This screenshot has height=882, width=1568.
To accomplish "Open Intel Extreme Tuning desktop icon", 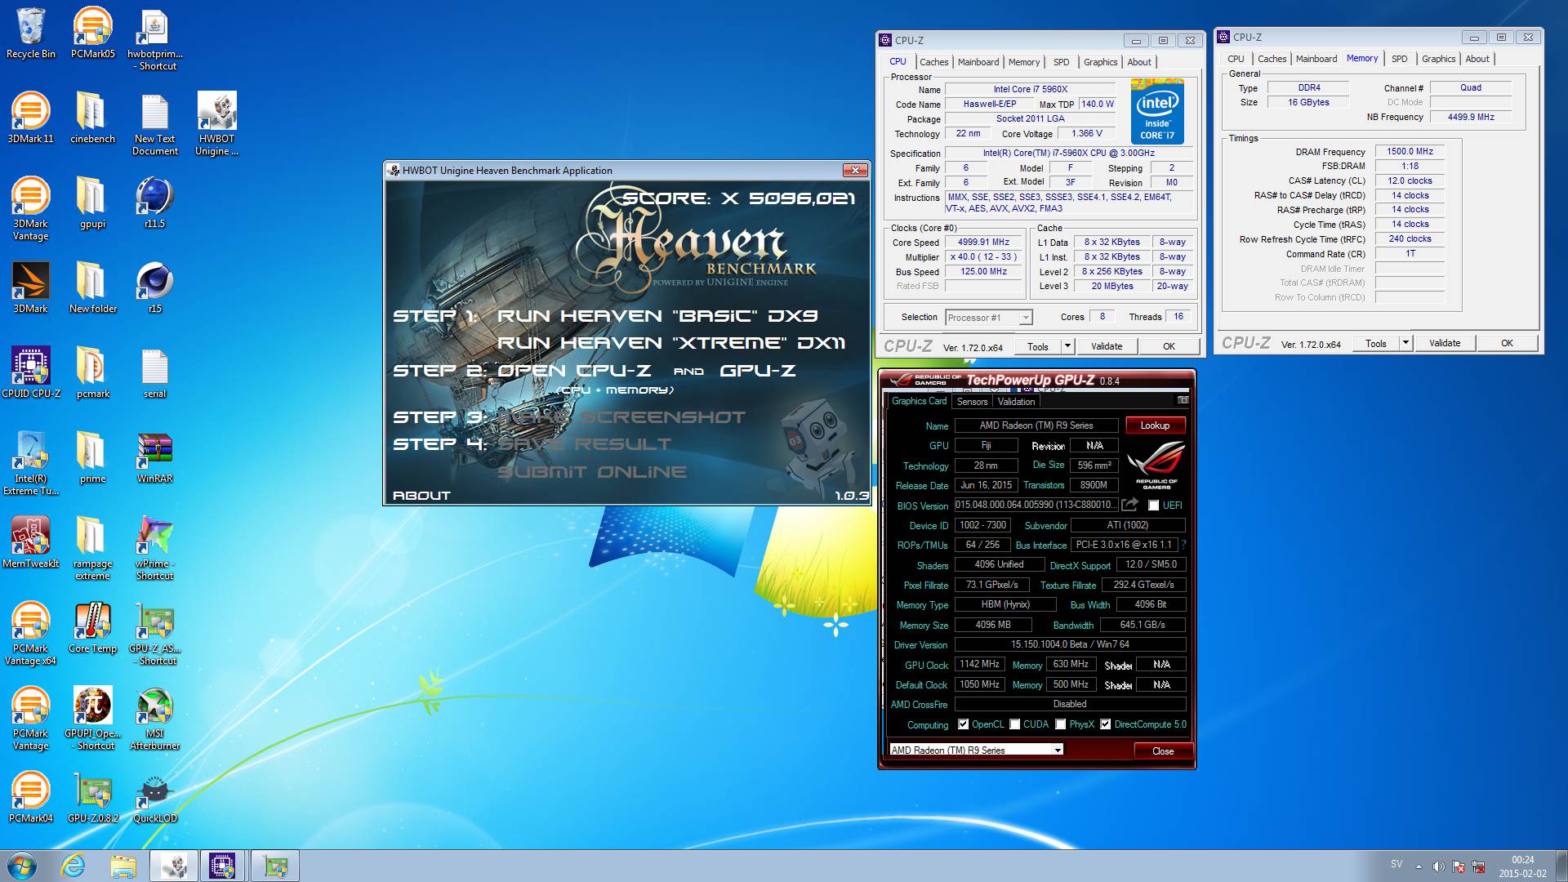I will (30, 463).
